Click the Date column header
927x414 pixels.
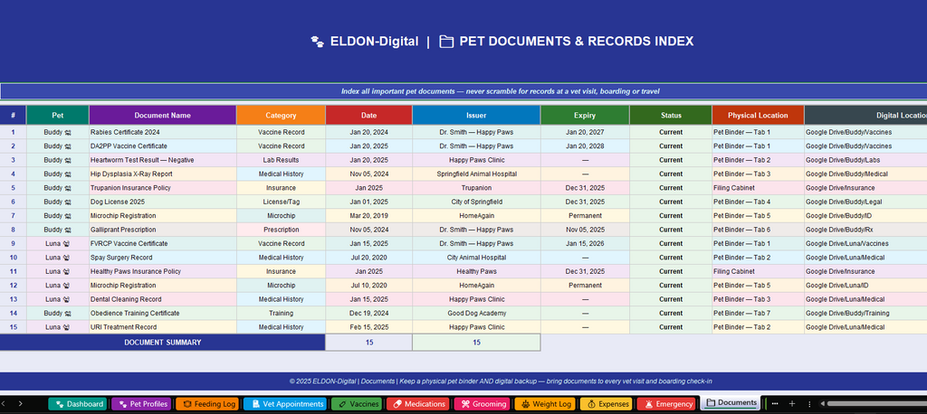point(369,115)
